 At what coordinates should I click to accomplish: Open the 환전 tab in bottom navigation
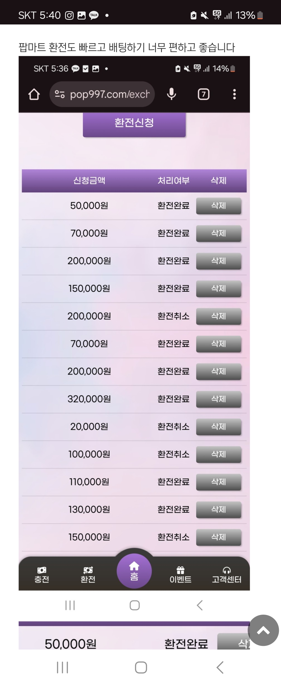(x=88, y=575)
